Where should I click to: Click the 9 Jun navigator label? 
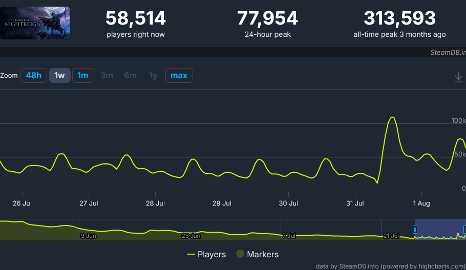click(x=88, y=236)
